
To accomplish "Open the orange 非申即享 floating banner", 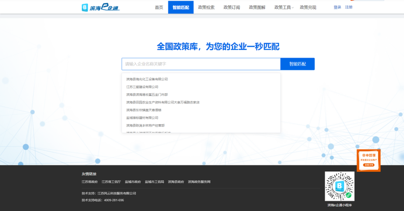I will click(368, 160).
